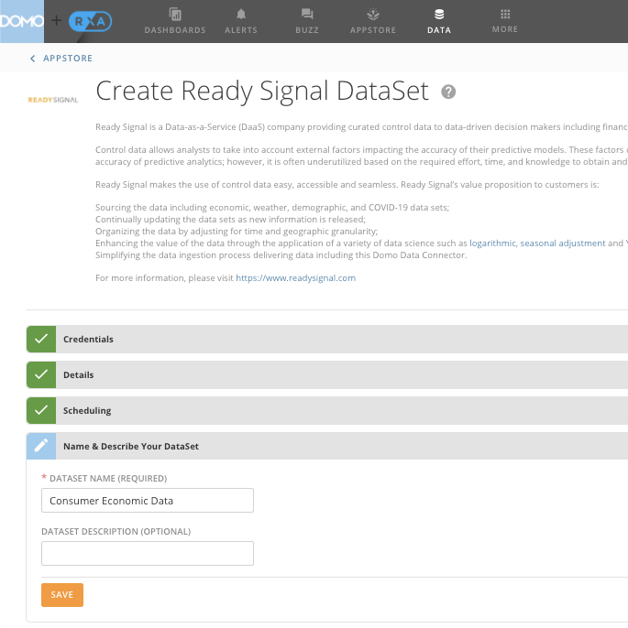Viewport: 628px width, 628px height.
Task: Click the DOMO logo
Action: (22, 20)
